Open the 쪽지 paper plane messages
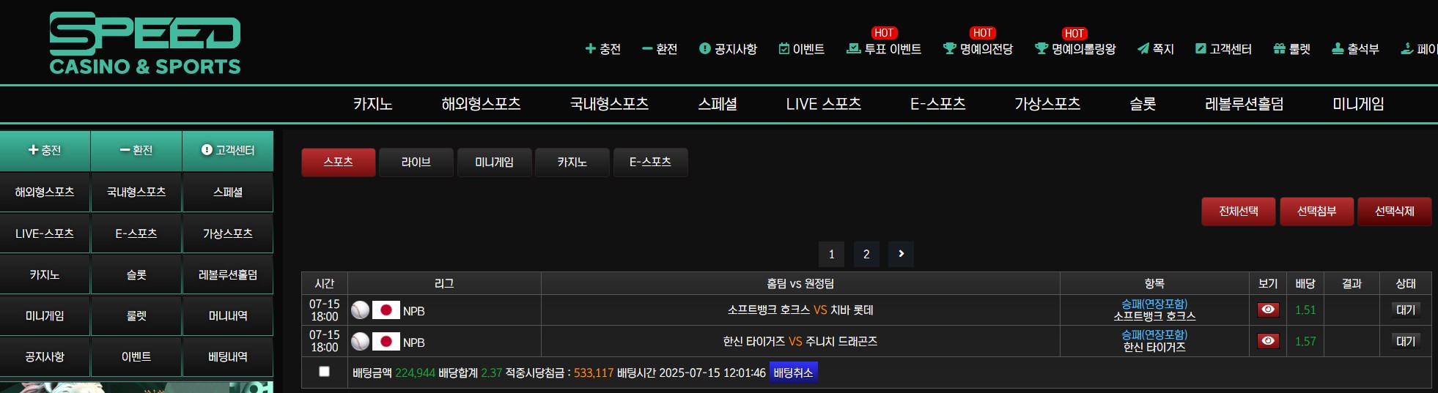 coord(1155,49)
